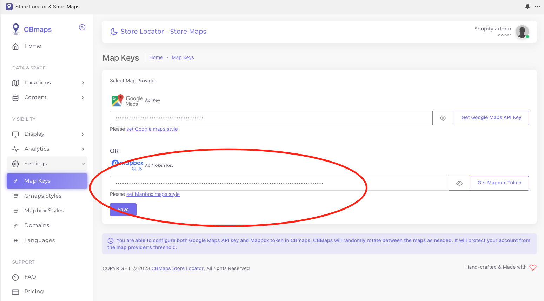Open Mapbox Styles menu item
The height and width of the screenshot is (301, 544).
coord(47,211)
